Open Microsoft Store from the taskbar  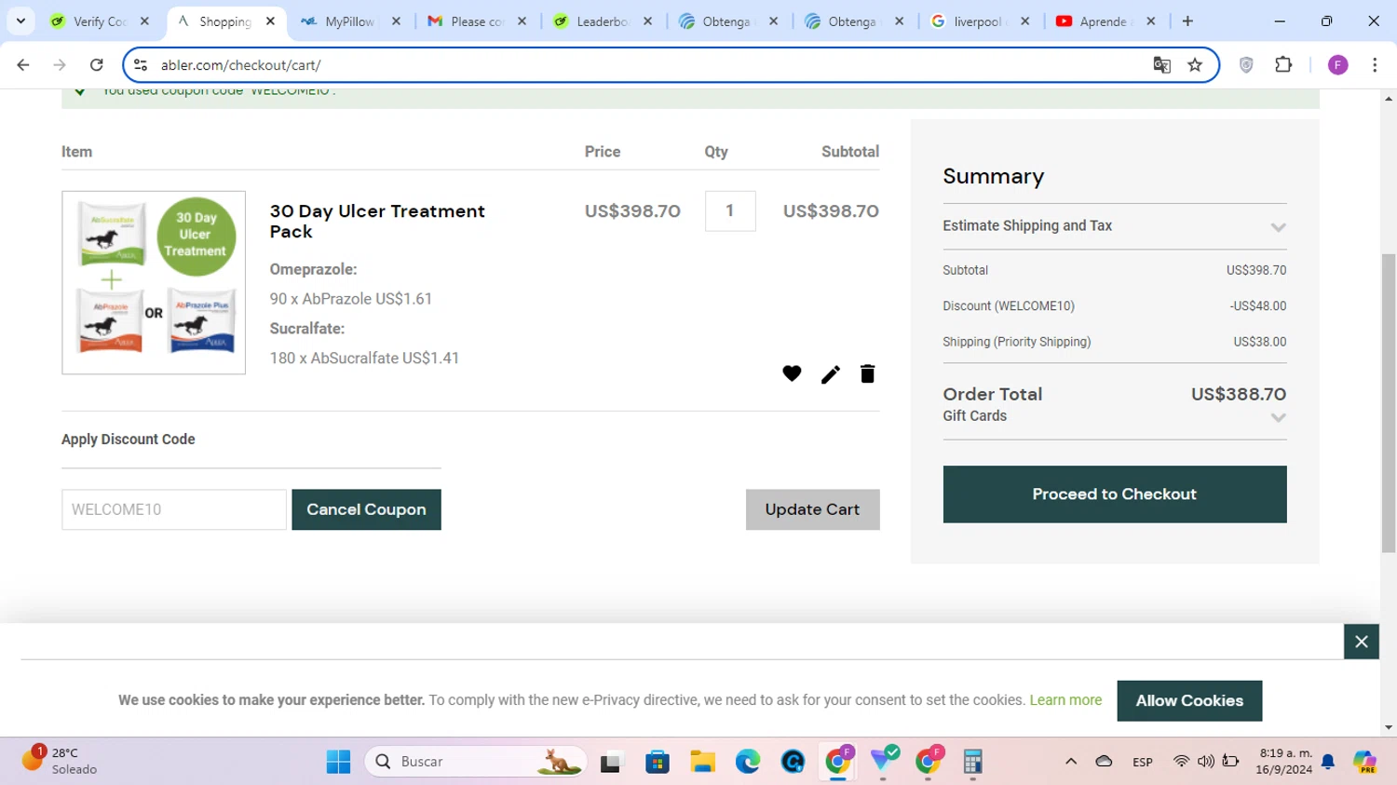point(658,762)
